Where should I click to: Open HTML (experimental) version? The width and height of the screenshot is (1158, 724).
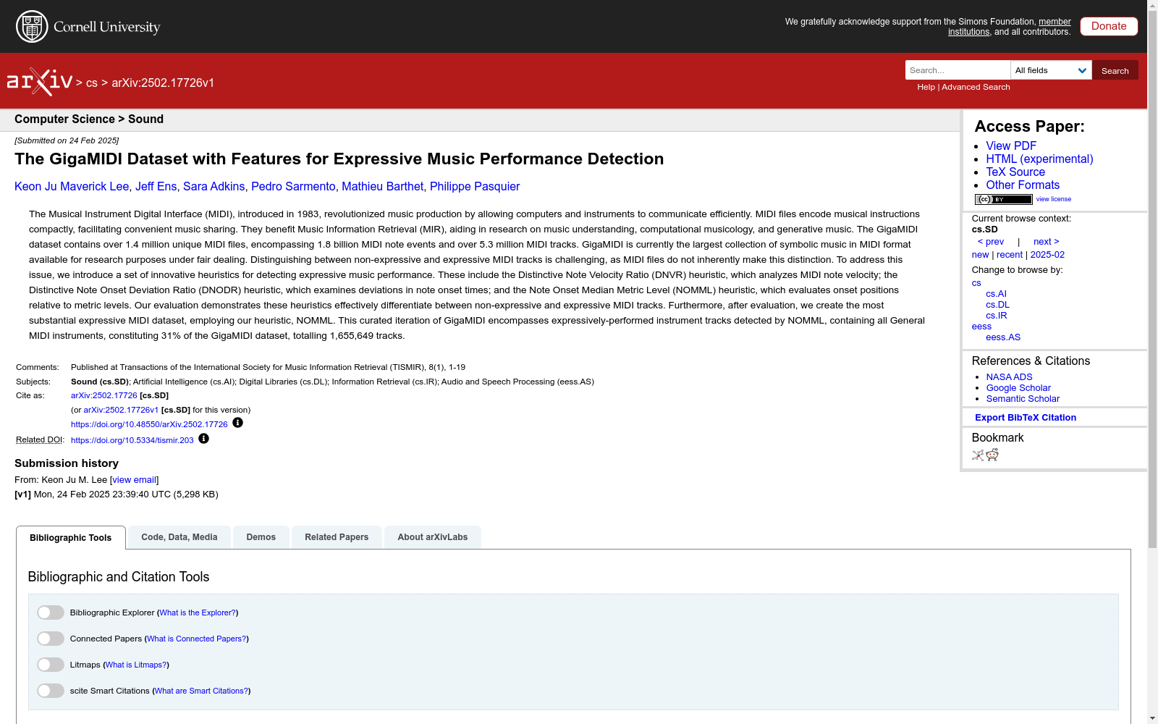[1039, 159]
